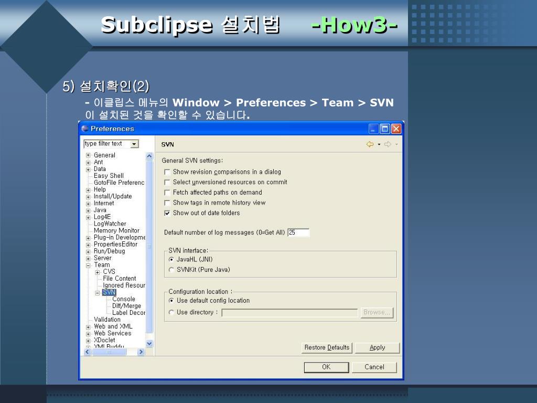The height and width of the screenshot is (403, 537).
Task: Select the Internet tree item
Action: pyautogui.click(x=104, y=203)
